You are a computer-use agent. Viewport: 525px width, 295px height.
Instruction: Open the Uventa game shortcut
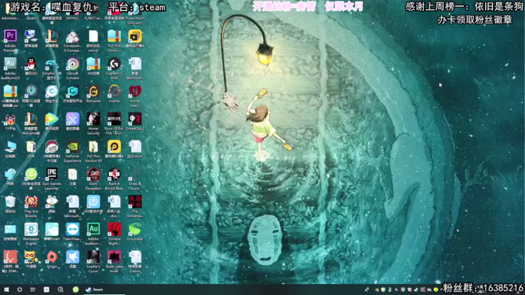click(x=114, y=95)
